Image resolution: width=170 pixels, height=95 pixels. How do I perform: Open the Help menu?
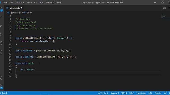point(59,3)
